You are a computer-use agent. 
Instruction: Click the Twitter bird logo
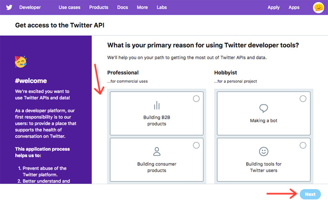point(9,7)
